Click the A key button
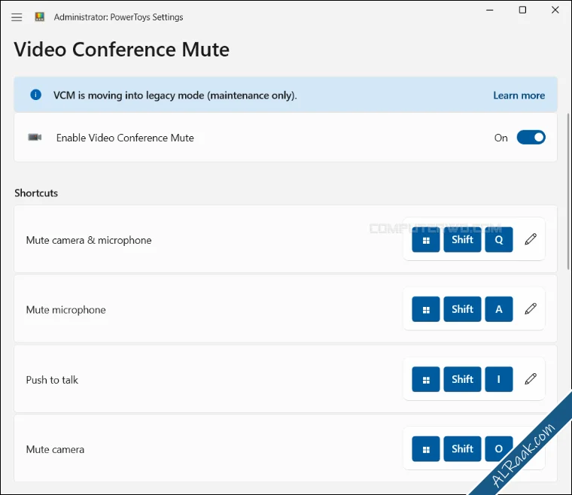 pos(499,309)
